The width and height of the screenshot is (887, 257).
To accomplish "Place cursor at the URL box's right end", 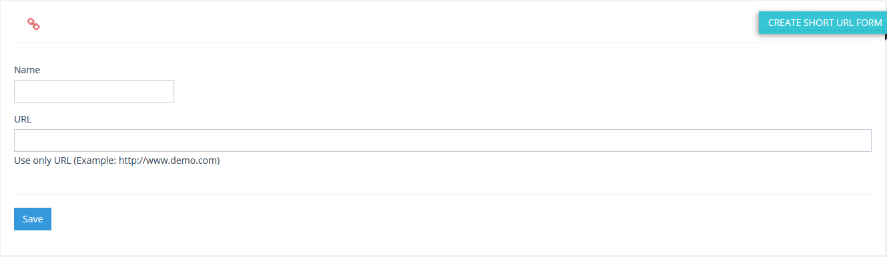I will pos(866,140).
